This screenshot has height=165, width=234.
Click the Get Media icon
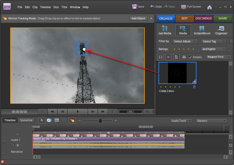(165, 30)
